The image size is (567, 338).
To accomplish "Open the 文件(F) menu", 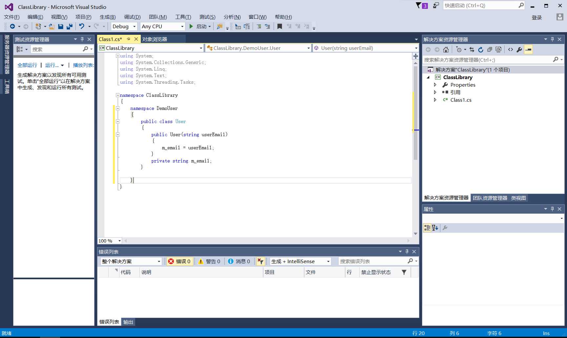I will (12, 17).
